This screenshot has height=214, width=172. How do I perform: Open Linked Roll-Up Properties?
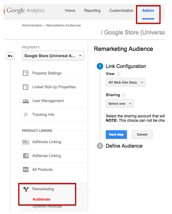[54, 87]
